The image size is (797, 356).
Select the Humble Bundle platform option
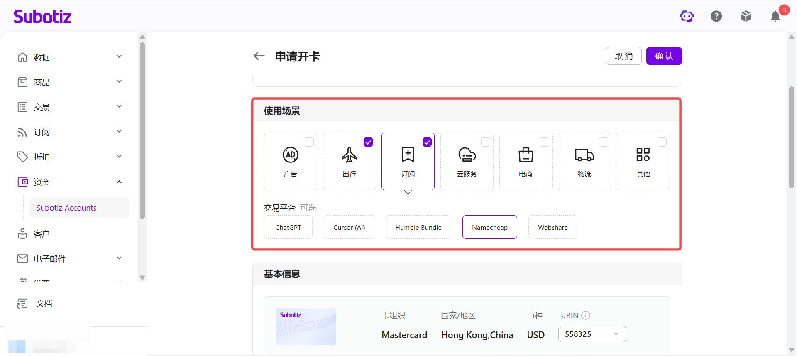(x=418, y=227)
